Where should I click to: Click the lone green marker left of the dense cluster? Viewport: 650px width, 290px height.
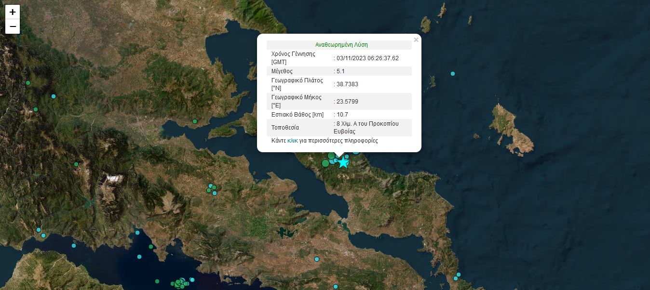coord(157,281)
